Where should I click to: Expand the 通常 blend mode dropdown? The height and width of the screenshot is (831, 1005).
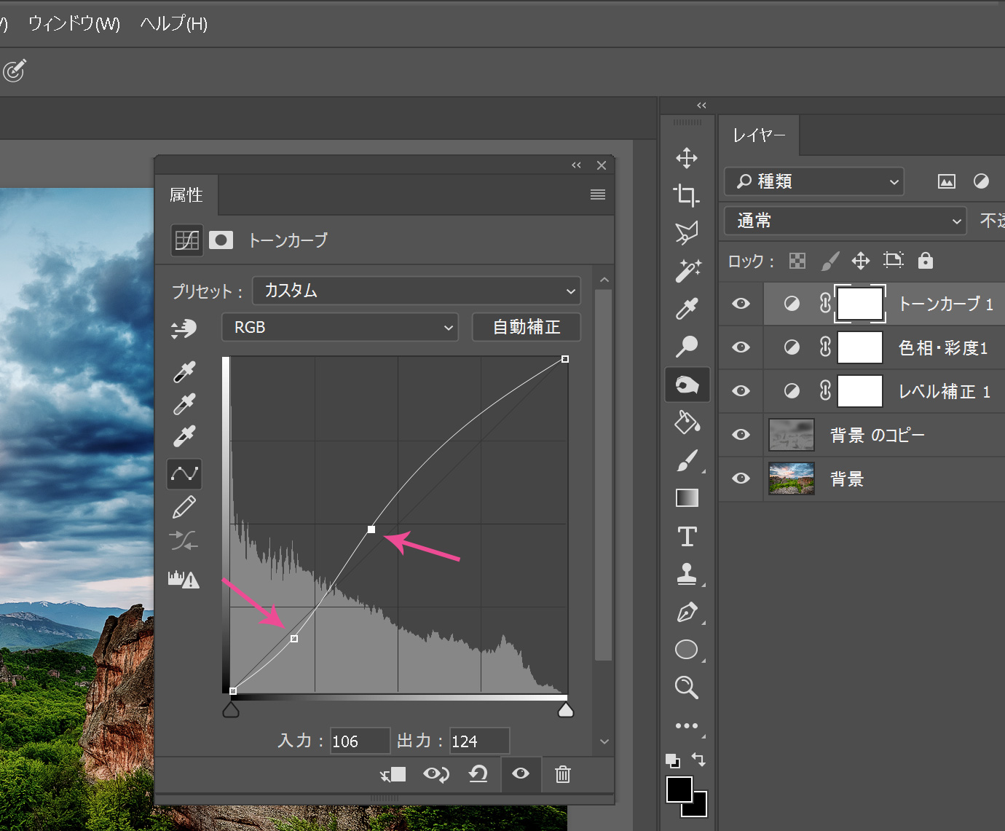[845, 221]
